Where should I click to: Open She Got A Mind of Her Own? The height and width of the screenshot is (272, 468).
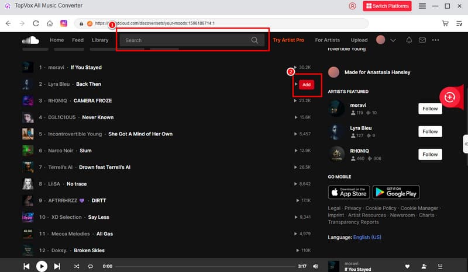140,134
